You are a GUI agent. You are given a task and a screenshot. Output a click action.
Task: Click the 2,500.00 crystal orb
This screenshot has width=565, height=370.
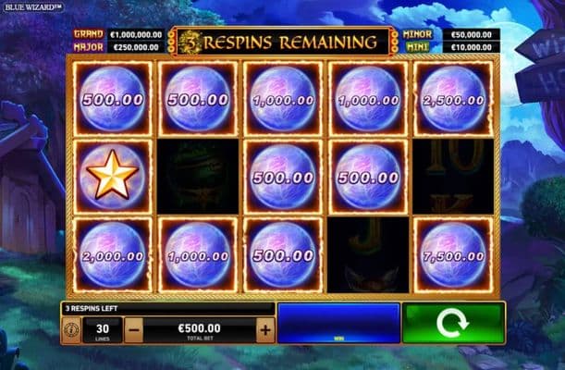[453, 99]
